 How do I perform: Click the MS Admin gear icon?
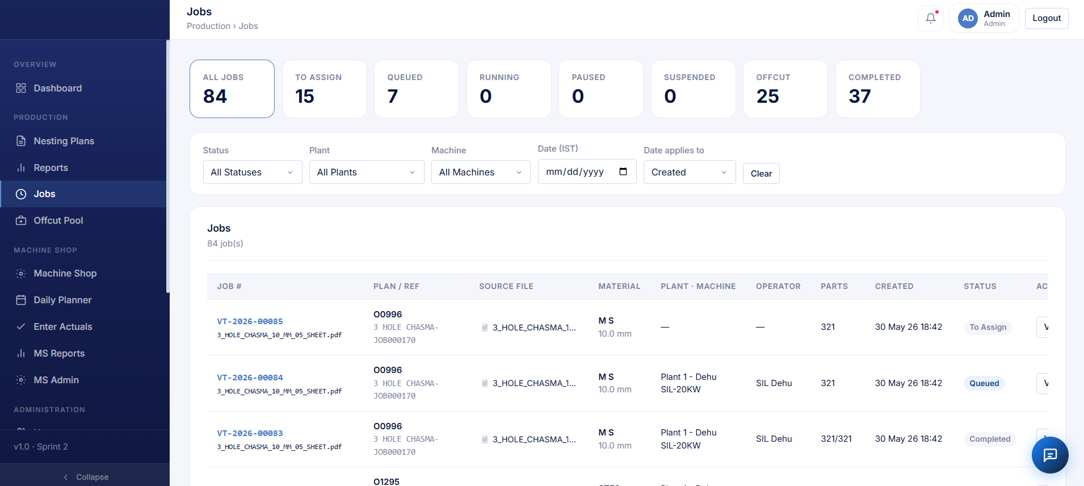point(21,380)
